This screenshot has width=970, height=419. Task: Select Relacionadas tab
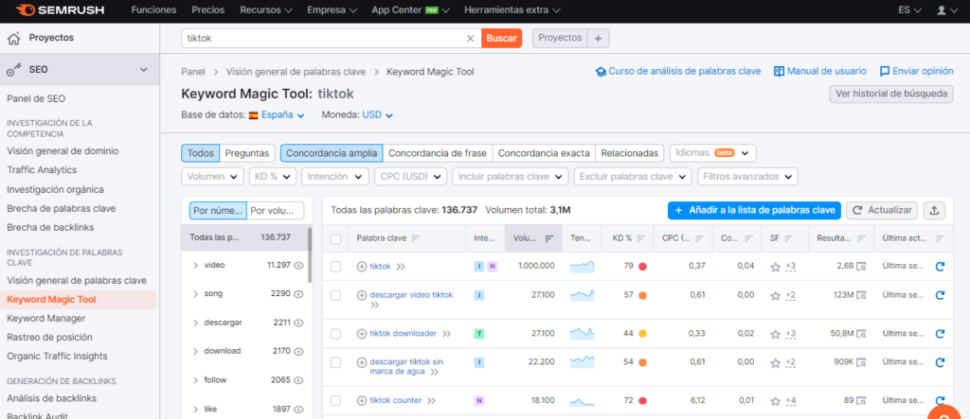pos(630,152)
